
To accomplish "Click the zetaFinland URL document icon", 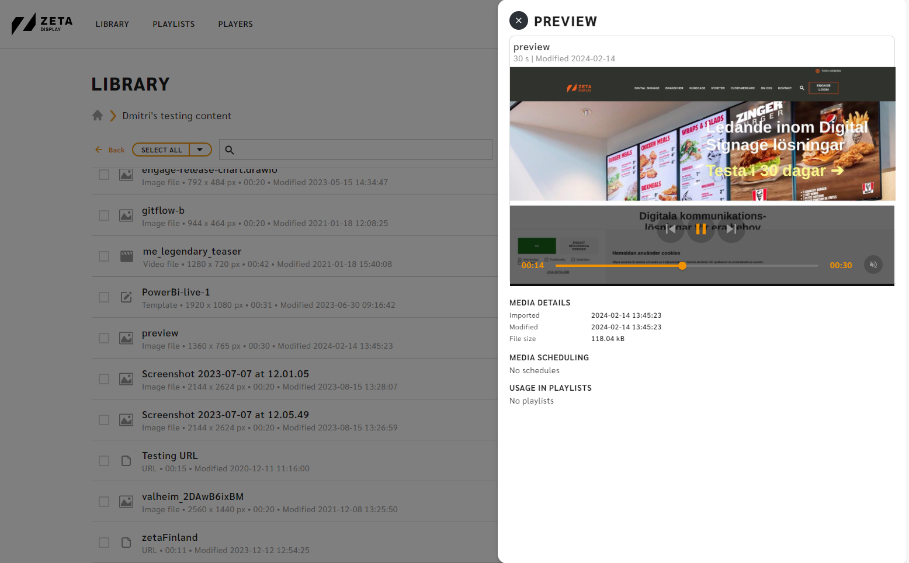I will pos(126,543).
